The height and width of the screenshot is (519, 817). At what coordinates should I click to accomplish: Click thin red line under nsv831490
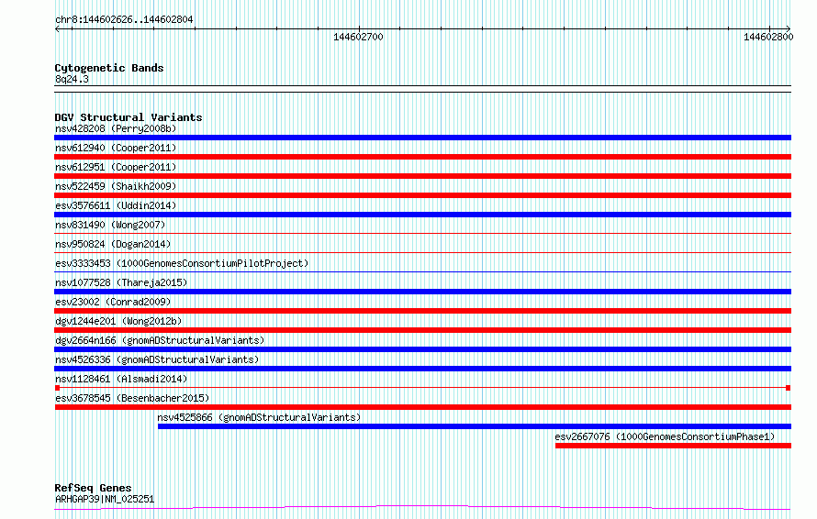click(x=422, y=233)
